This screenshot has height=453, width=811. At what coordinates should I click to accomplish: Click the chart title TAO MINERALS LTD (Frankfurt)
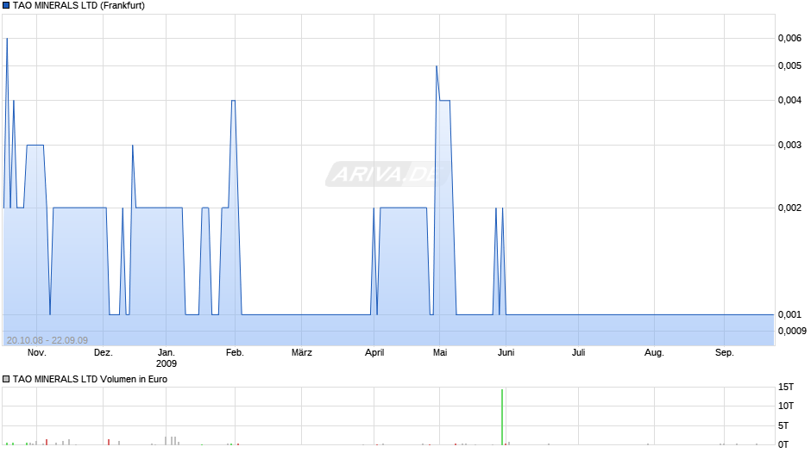point(79,6)
